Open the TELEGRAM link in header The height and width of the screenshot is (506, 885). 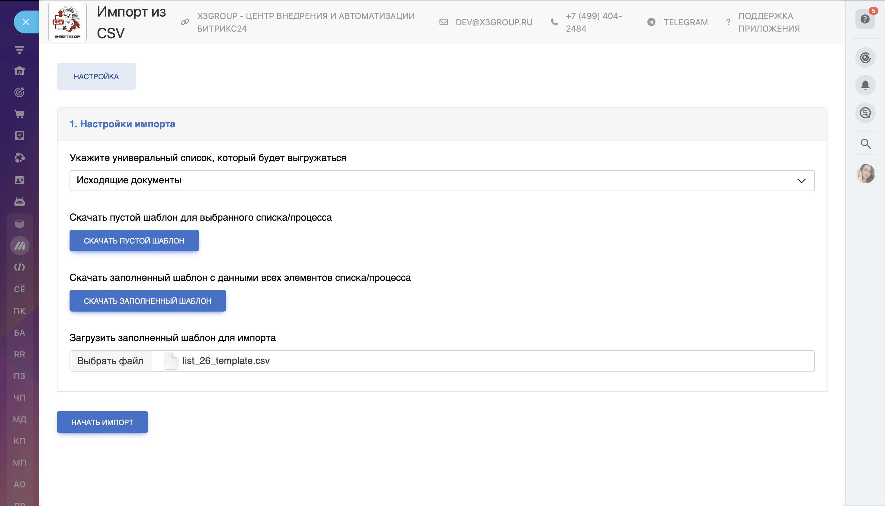[x=685, y=22]
